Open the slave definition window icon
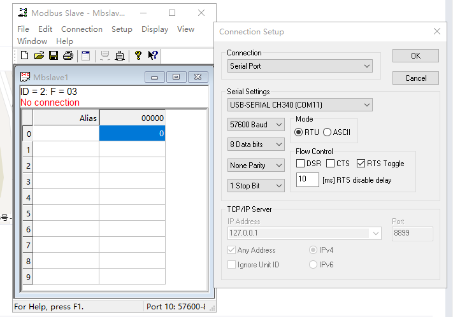The image size is (453, 317). coord(85,56)
